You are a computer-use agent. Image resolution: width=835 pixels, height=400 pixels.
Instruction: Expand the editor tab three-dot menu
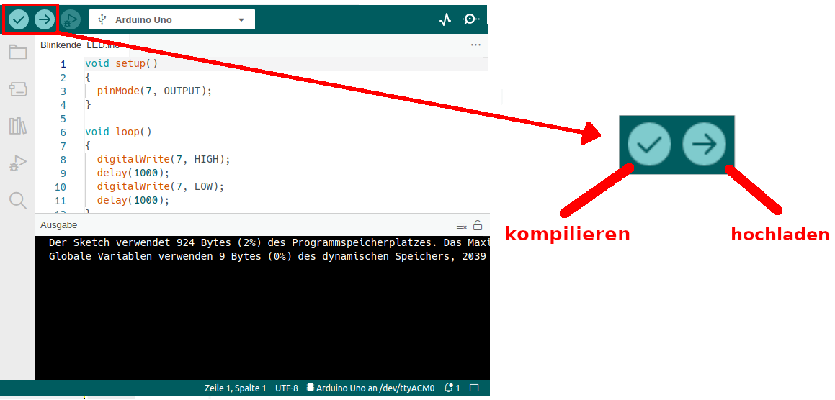pyautogui.click(x=475, y=45)
